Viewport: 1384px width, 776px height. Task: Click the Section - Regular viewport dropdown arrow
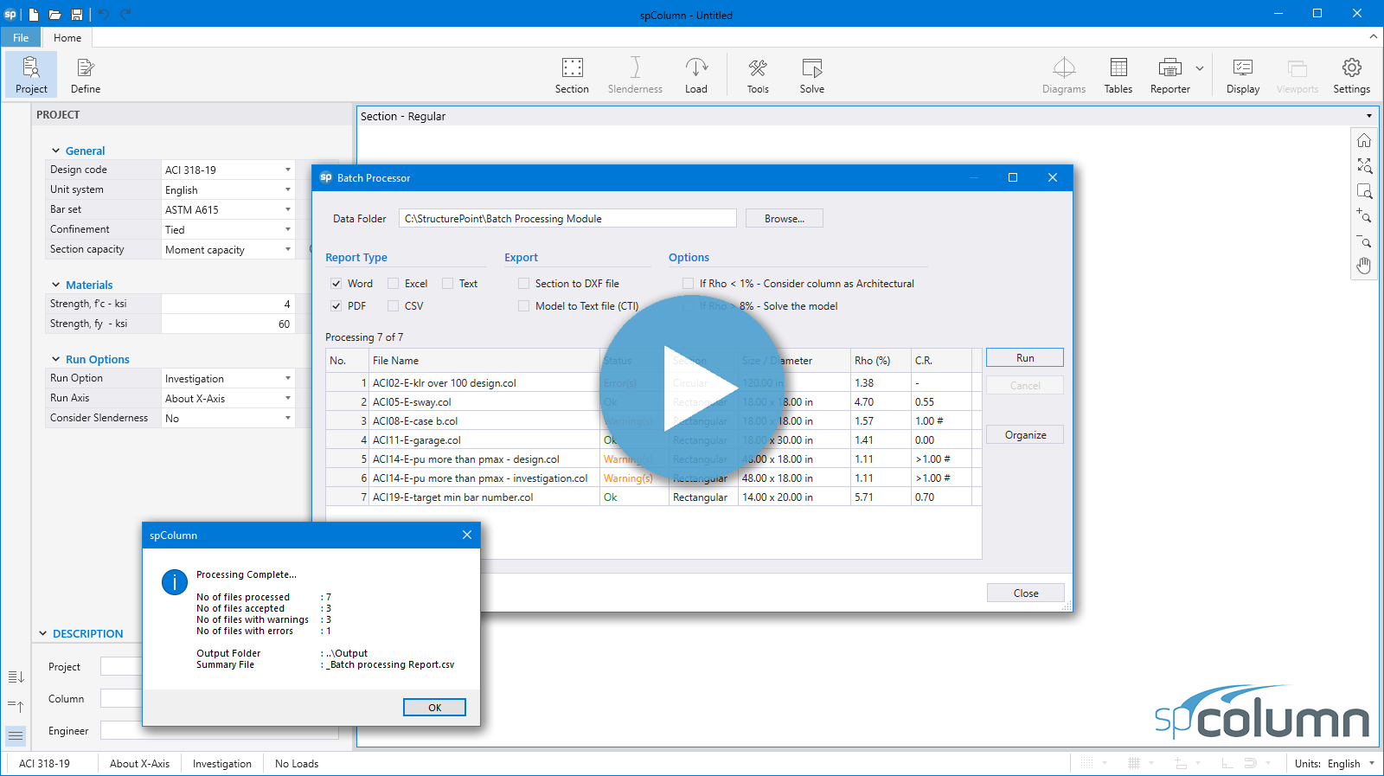(1368, 116)
